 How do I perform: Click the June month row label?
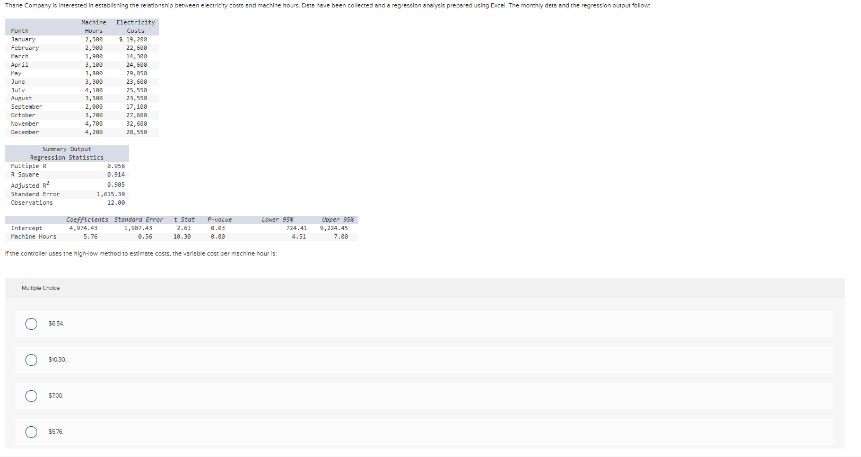pyautogui.click(x=18, y=82)
